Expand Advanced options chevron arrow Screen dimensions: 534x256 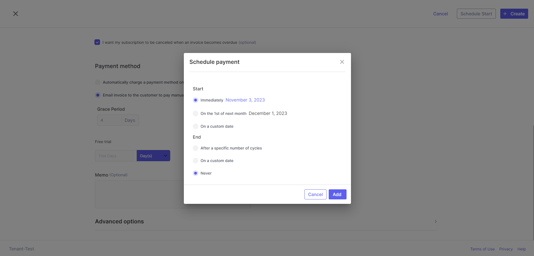(436, 221)
